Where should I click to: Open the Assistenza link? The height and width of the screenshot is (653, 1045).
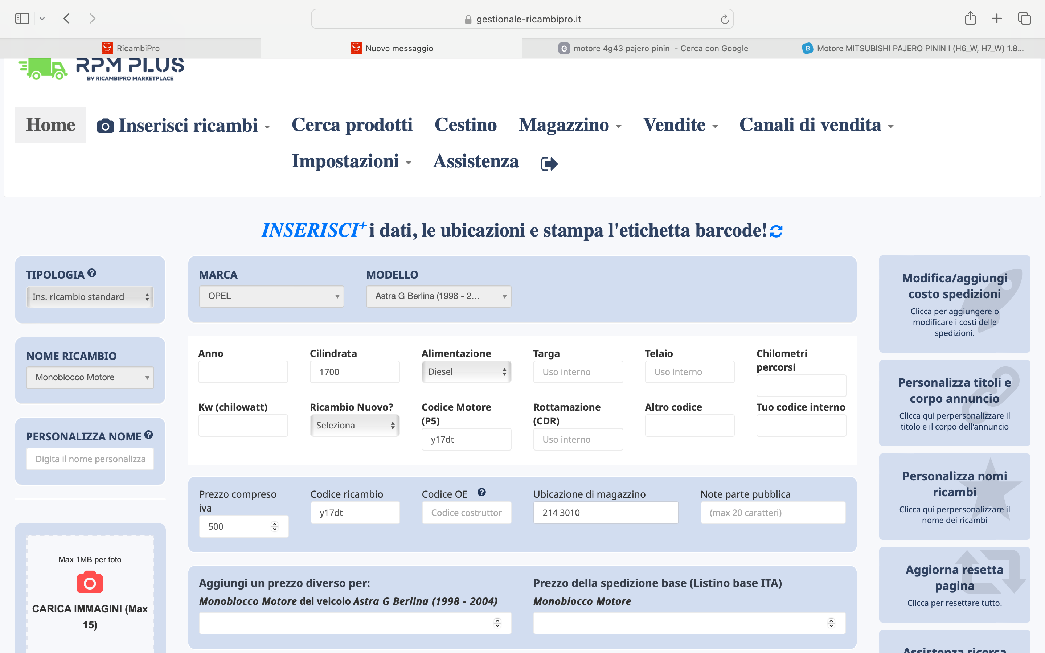pos(476,161)
